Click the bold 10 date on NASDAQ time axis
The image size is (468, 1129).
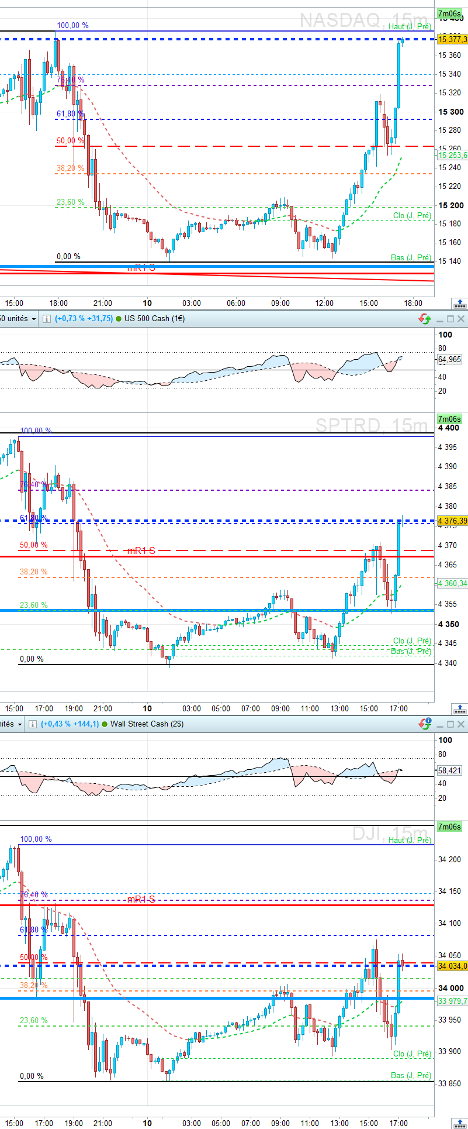tap(147, 303)
